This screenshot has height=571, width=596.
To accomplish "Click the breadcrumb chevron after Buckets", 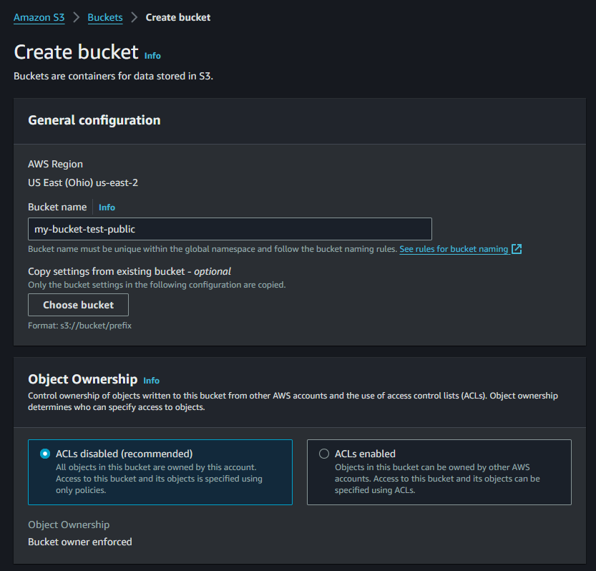I will coord(134,17).
